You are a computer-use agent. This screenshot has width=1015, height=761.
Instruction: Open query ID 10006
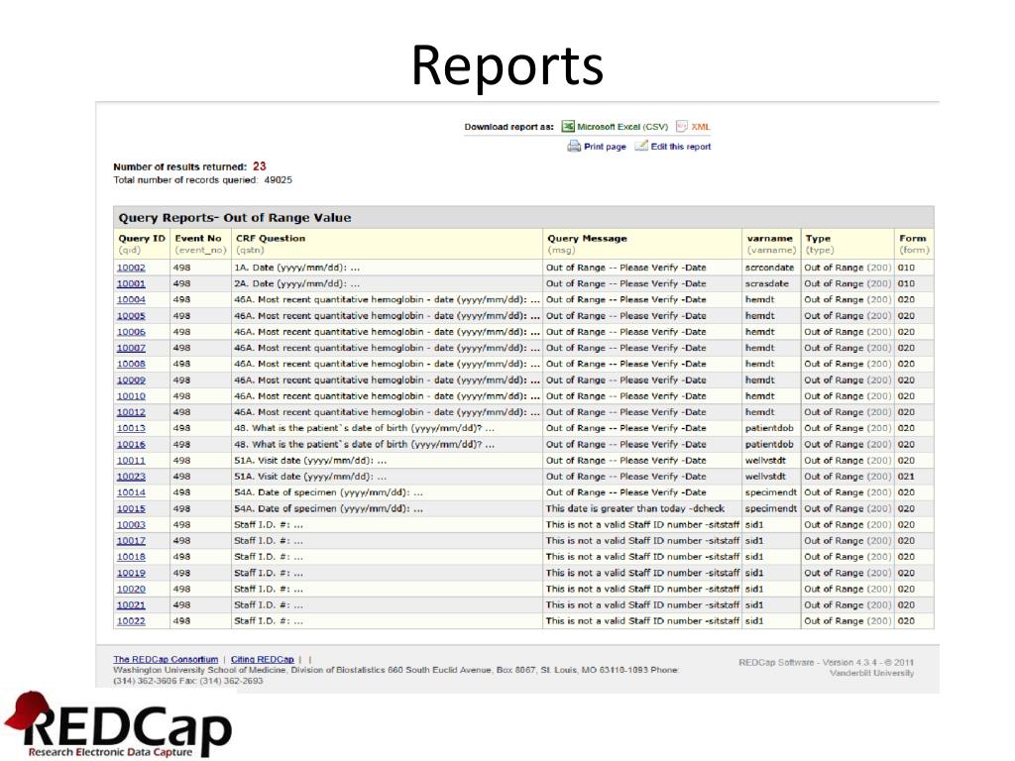click(131, 332)
